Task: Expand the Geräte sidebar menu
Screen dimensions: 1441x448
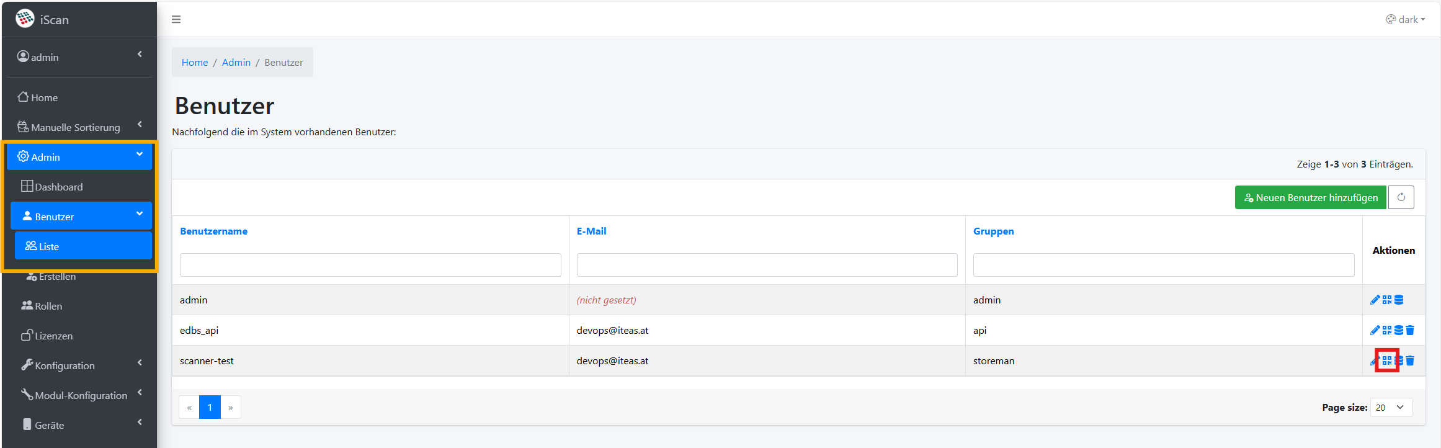Action: tap(79, 425)
